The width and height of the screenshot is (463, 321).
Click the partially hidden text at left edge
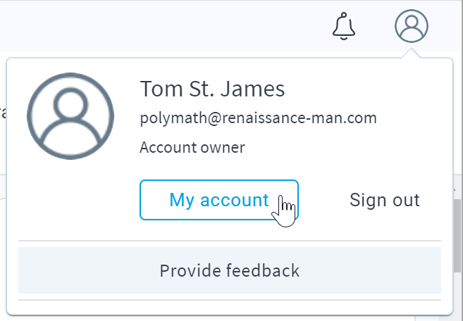[3, 113]
